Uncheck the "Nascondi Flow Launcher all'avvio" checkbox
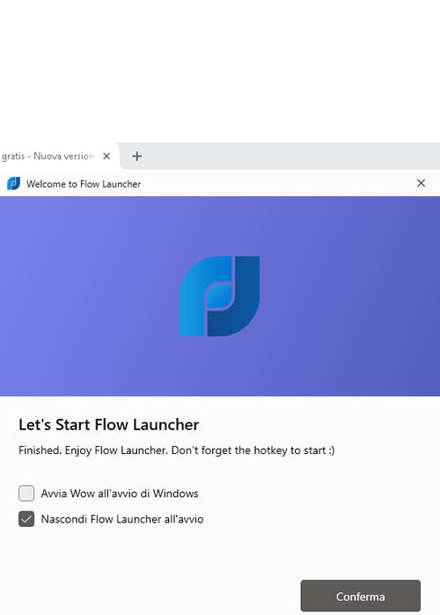The image size is (440, 615). (26, 519)
